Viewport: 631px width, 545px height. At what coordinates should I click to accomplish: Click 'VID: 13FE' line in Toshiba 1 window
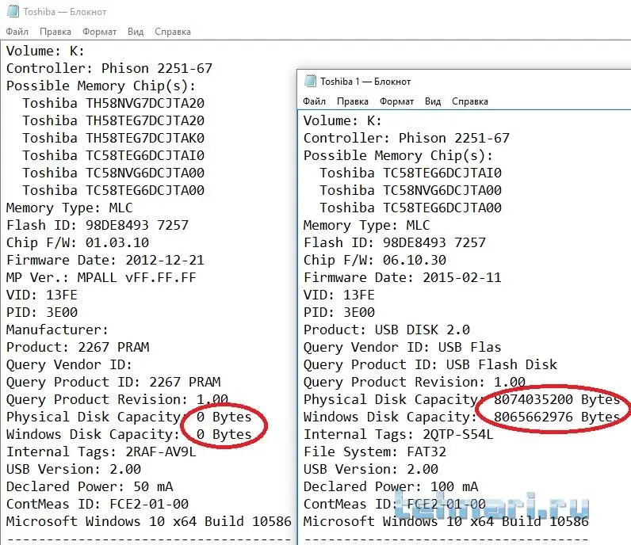[x=338, y=295]
